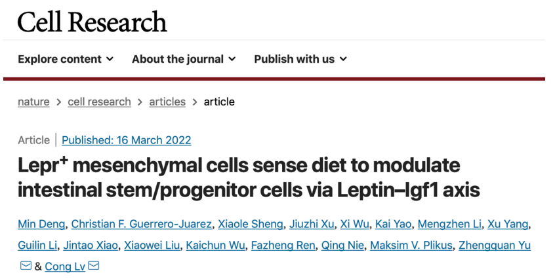Open the articles breadcrumb link
555x279 pixels.
(x=167, y=102)
